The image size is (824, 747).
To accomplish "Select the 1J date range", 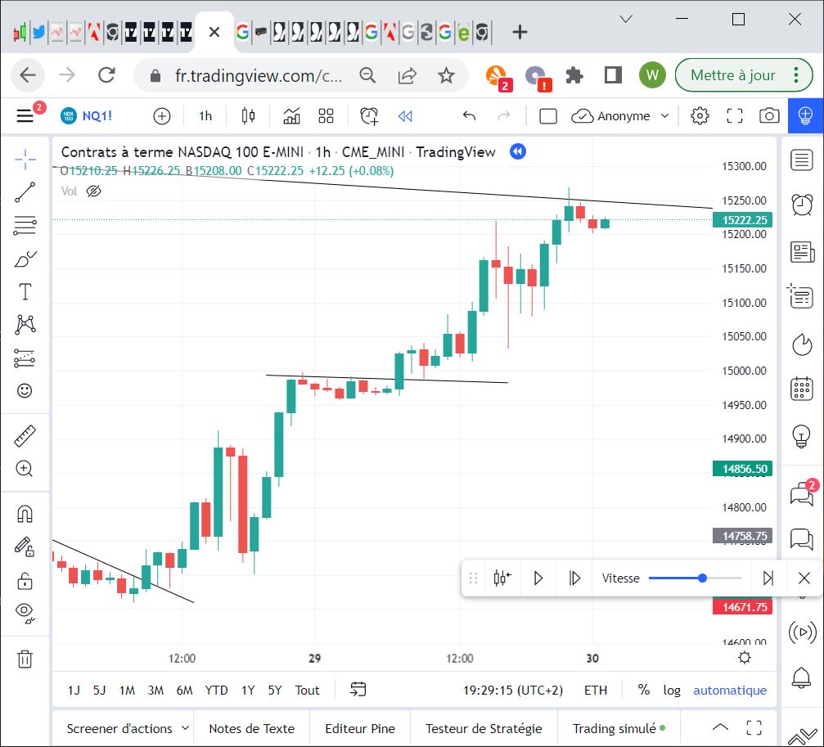I will coord(74,691).
